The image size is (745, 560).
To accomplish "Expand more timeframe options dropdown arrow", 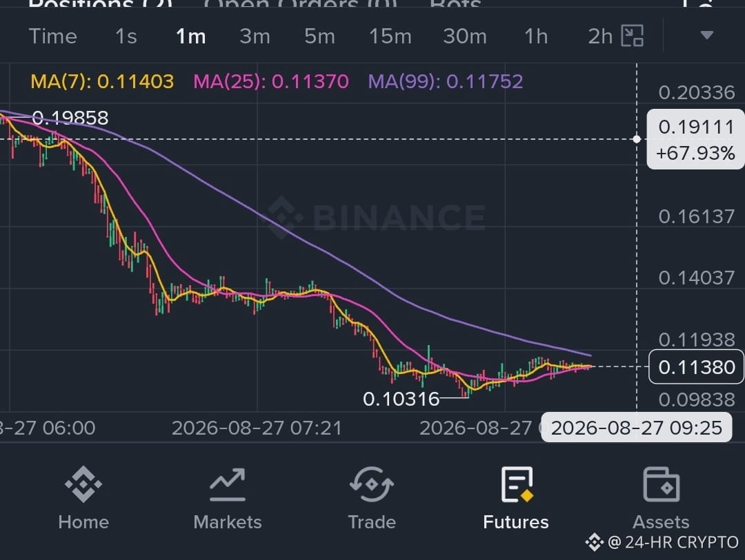I will click(707, 35).
